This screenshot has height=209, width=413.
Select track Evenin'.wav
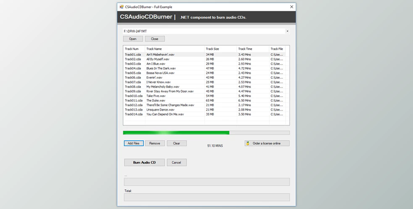pos(154,78)
